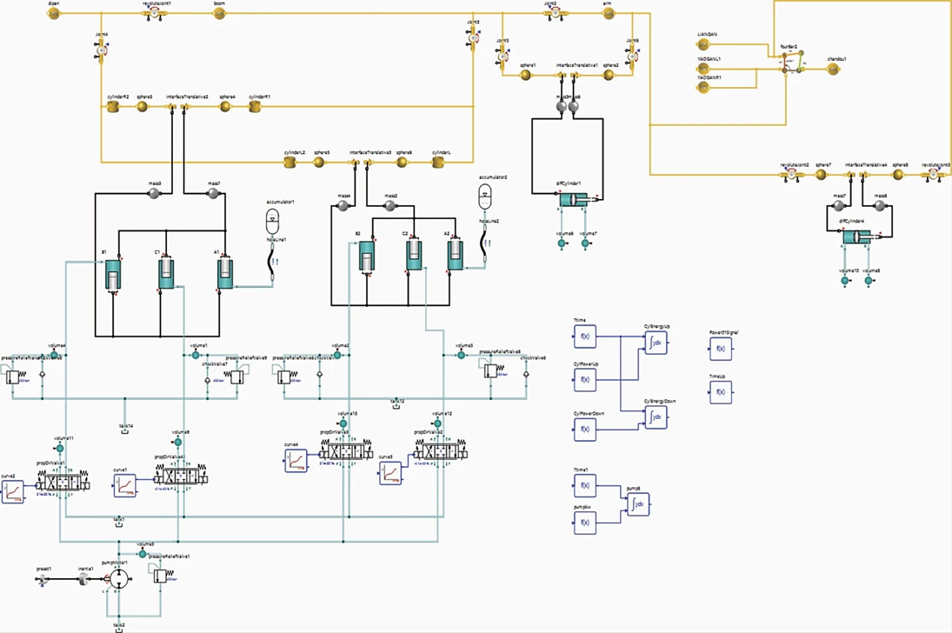Select cylinder A1
This screenshot has width=952, height=633.
click(x=225, y=273)
